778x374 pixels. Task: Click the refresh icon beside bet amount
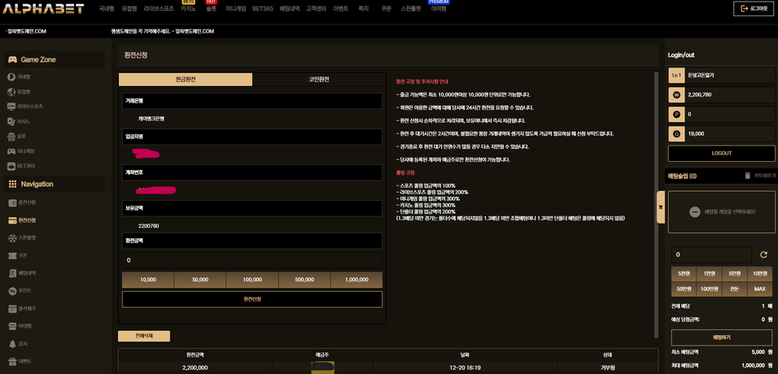763,254
